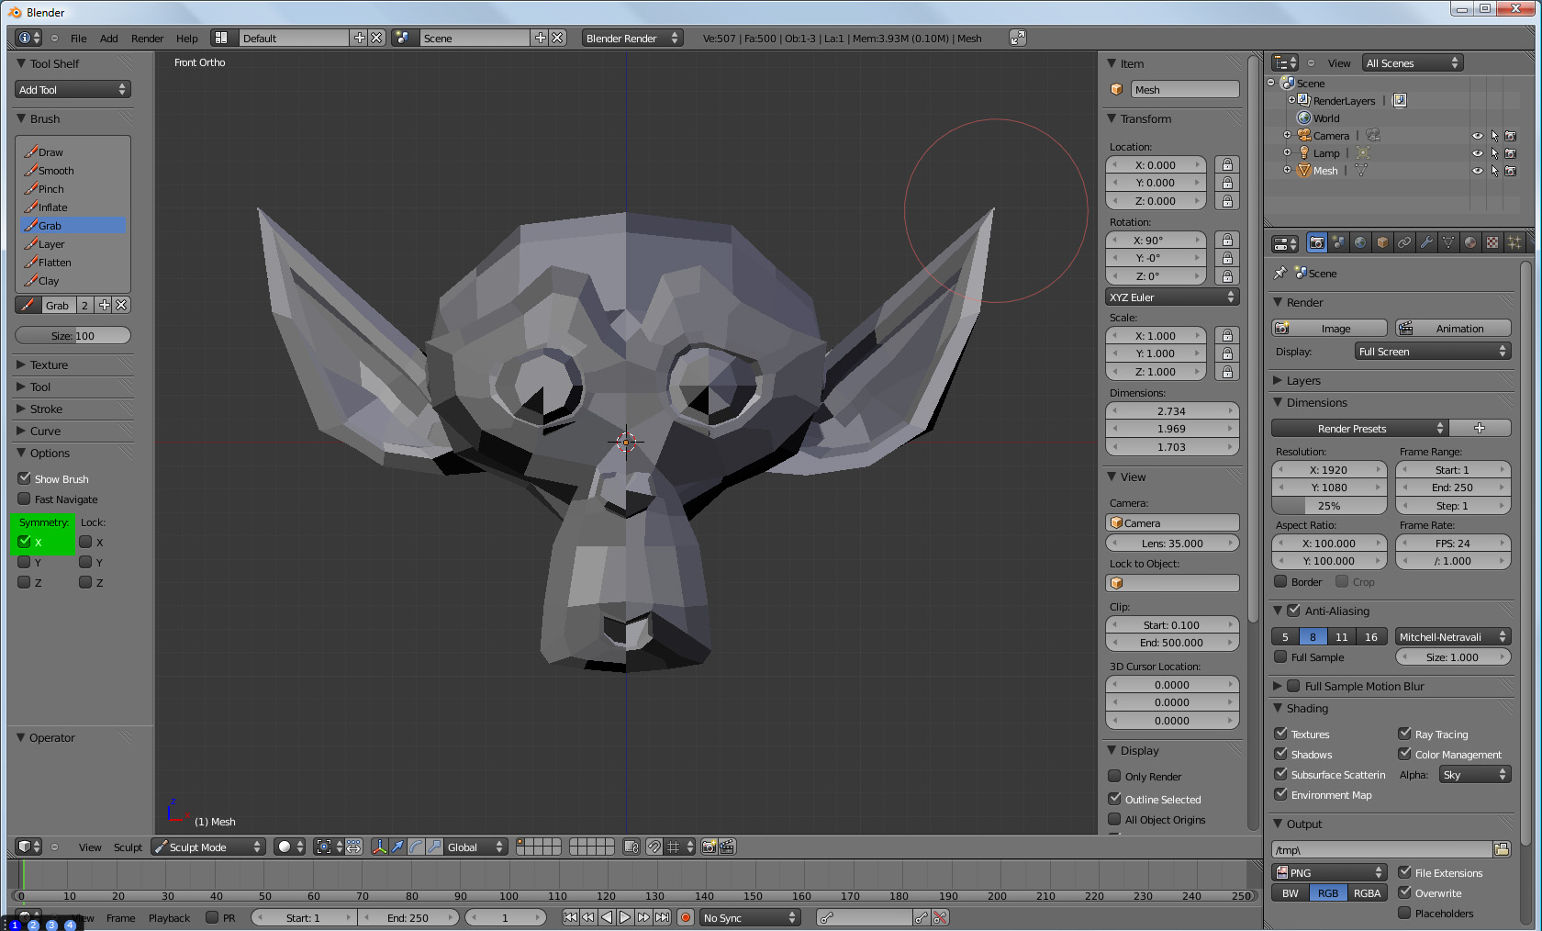The height and width of the screenshot is (931, 1542).
Task: Open the Add Tool dropdown
Action: pyautogui.click(x=73, y=89)
